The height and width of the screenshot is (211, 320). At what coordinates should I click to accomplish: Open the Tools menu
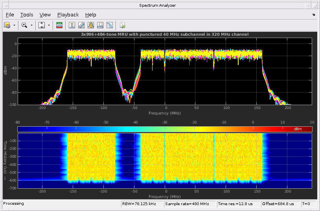pyautogui.click(x=27, y=15)
